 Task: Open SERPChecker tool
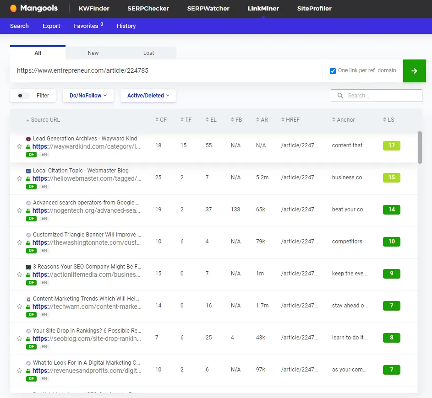[x=148, y=9]
